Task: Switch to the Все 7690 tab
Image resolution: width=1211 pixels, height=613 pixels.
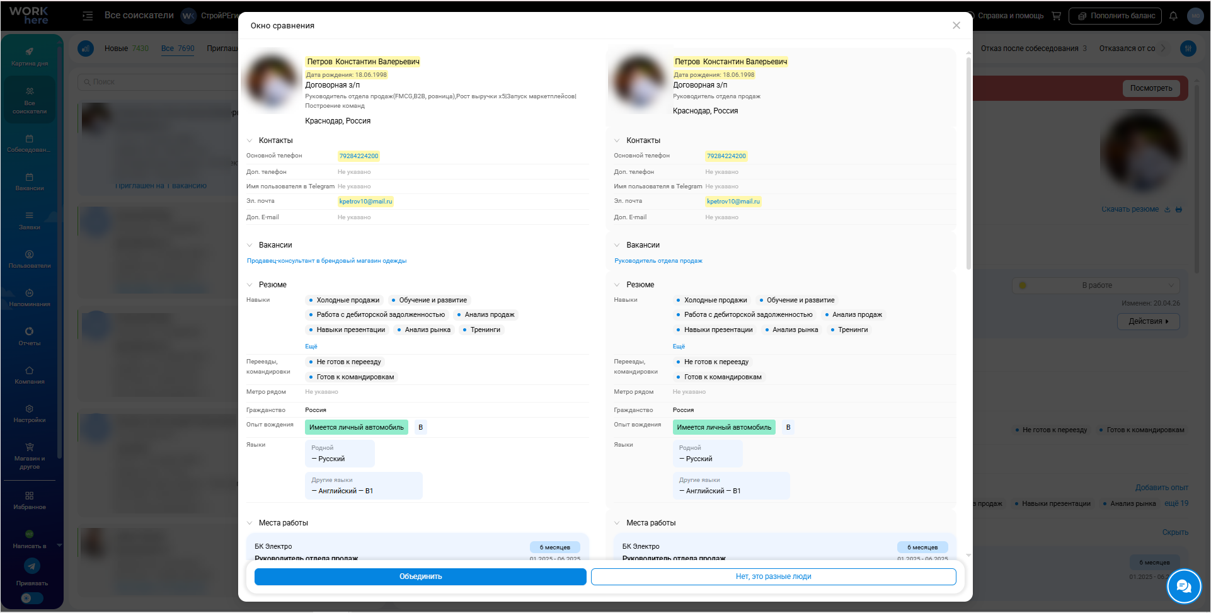Action: click(x=178, y=49)
